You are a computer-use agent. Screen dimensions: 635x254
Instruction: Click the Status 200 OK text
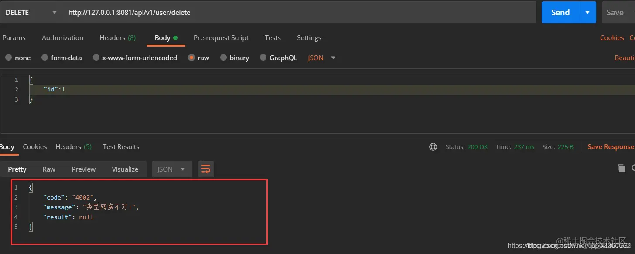(x=467, y=147)
